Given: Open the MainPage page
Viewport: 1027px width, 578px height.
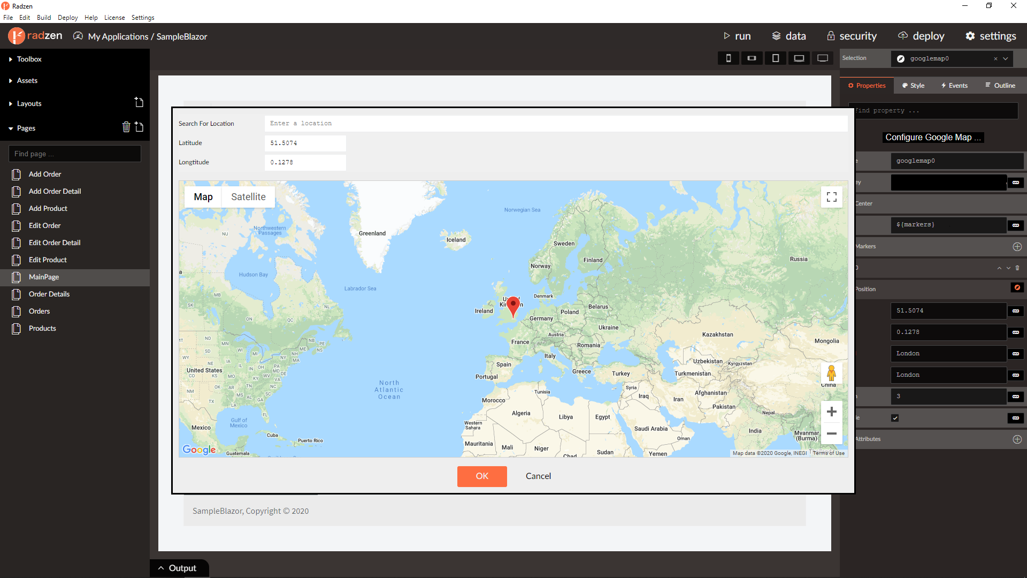Looking at the screenshot, I should tap(75, 277).
